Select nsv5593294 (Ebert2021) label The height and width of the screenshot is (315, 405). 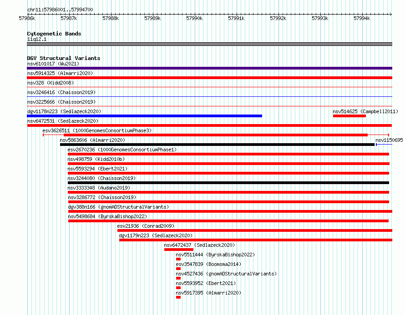click(97, 169)
